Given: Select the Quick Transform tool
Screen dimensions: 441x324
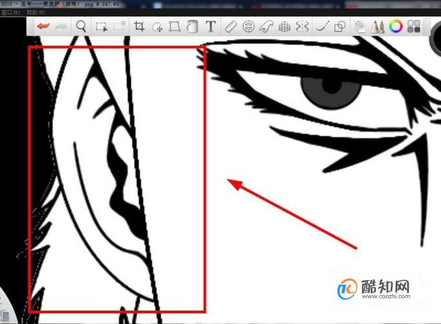Looking at the screenshot, I should [x=157, y=27].
